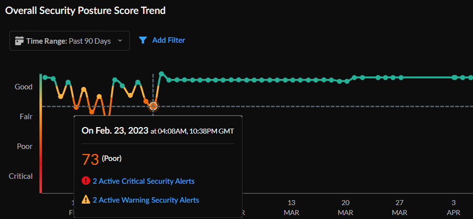The width and height of the screenshot is (473, 219).
Task: Click the 13 MAR date label
Action: click(x=291, y=207)
